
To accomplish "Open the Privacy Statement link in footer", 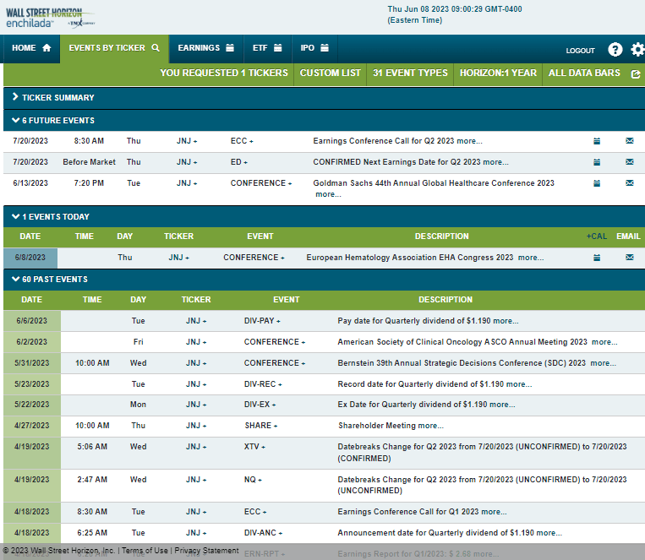I will click(x=206, y=551).
